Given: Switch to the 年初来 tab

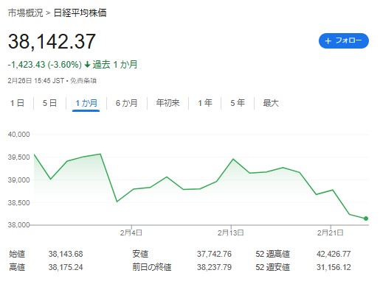Looking at the screenshot, I should coord(167,103).
